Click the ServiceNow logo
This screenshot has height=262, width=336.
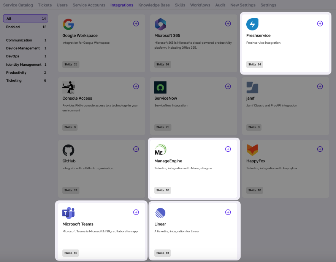[161, 87]
